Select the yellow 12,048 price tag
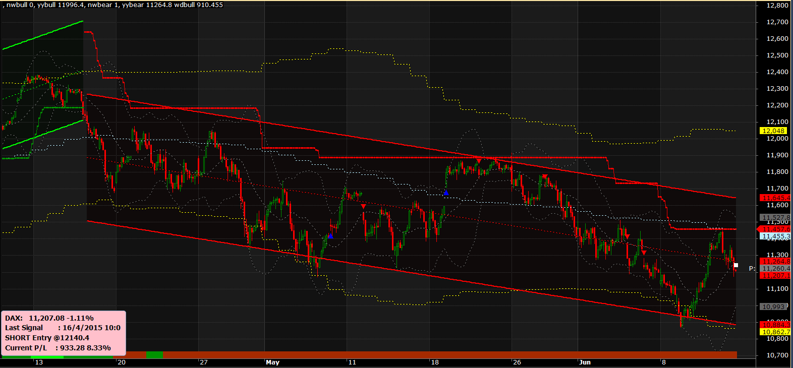 [x=774, y=131]
